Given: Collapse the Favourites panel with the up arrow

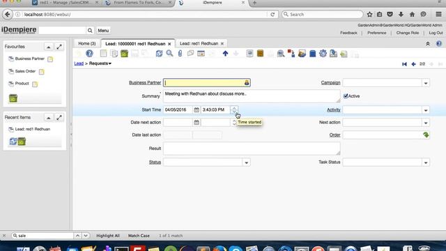Looking at the screenshot, I should point(48,47).
